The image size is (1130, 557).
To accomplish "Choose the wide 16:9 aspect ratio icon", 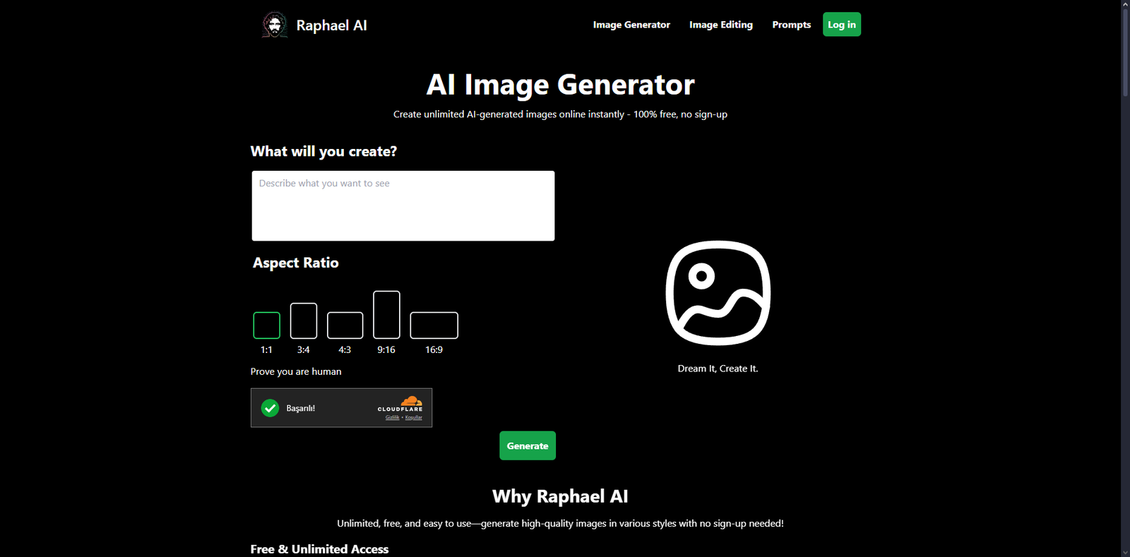I will coord(434,325).
